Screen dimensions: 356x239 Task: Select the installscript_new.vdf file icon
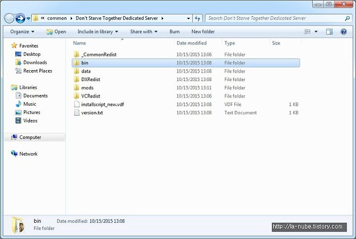[x=77, y=104]
